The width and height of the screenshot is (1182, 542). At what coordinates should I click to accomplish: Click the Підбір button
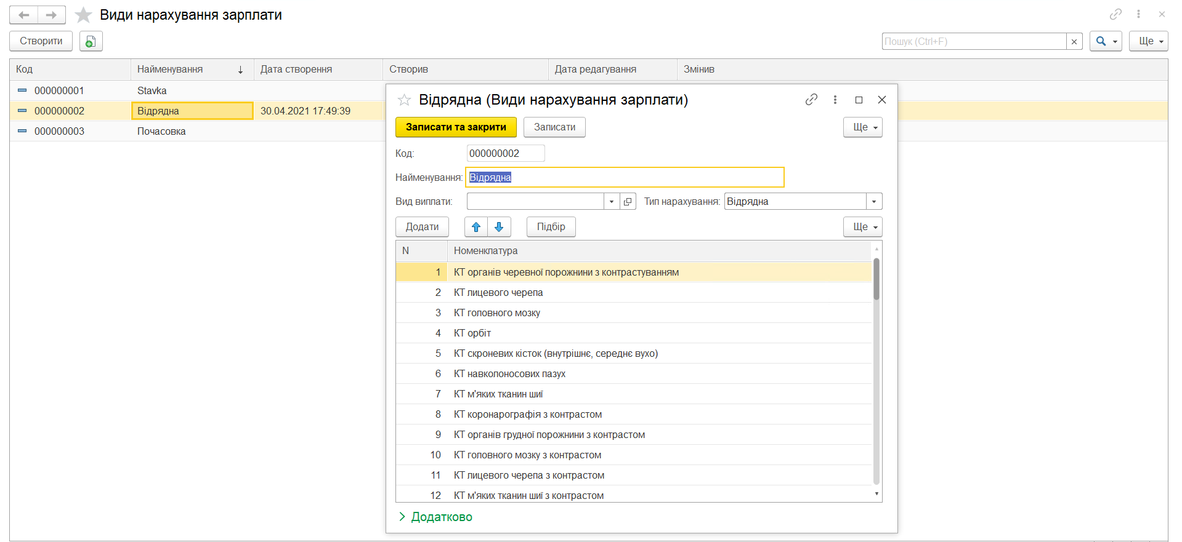[551, 227]
